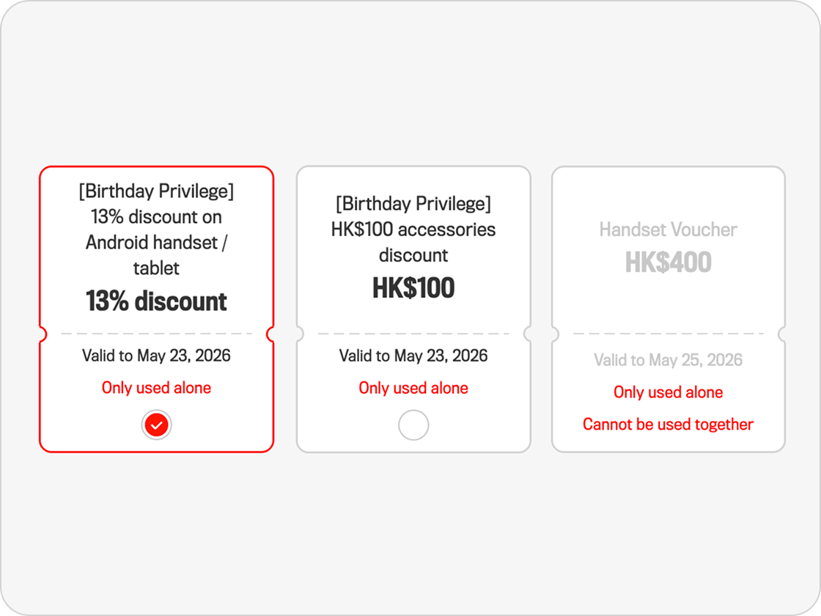This screenshot has width=821, height=616.
Task: Click the expiry date on HK$100 accessories coupon
Action: coord(413,356)
